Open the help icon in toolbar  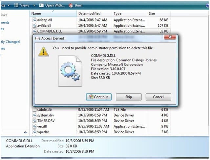(208, 5)
